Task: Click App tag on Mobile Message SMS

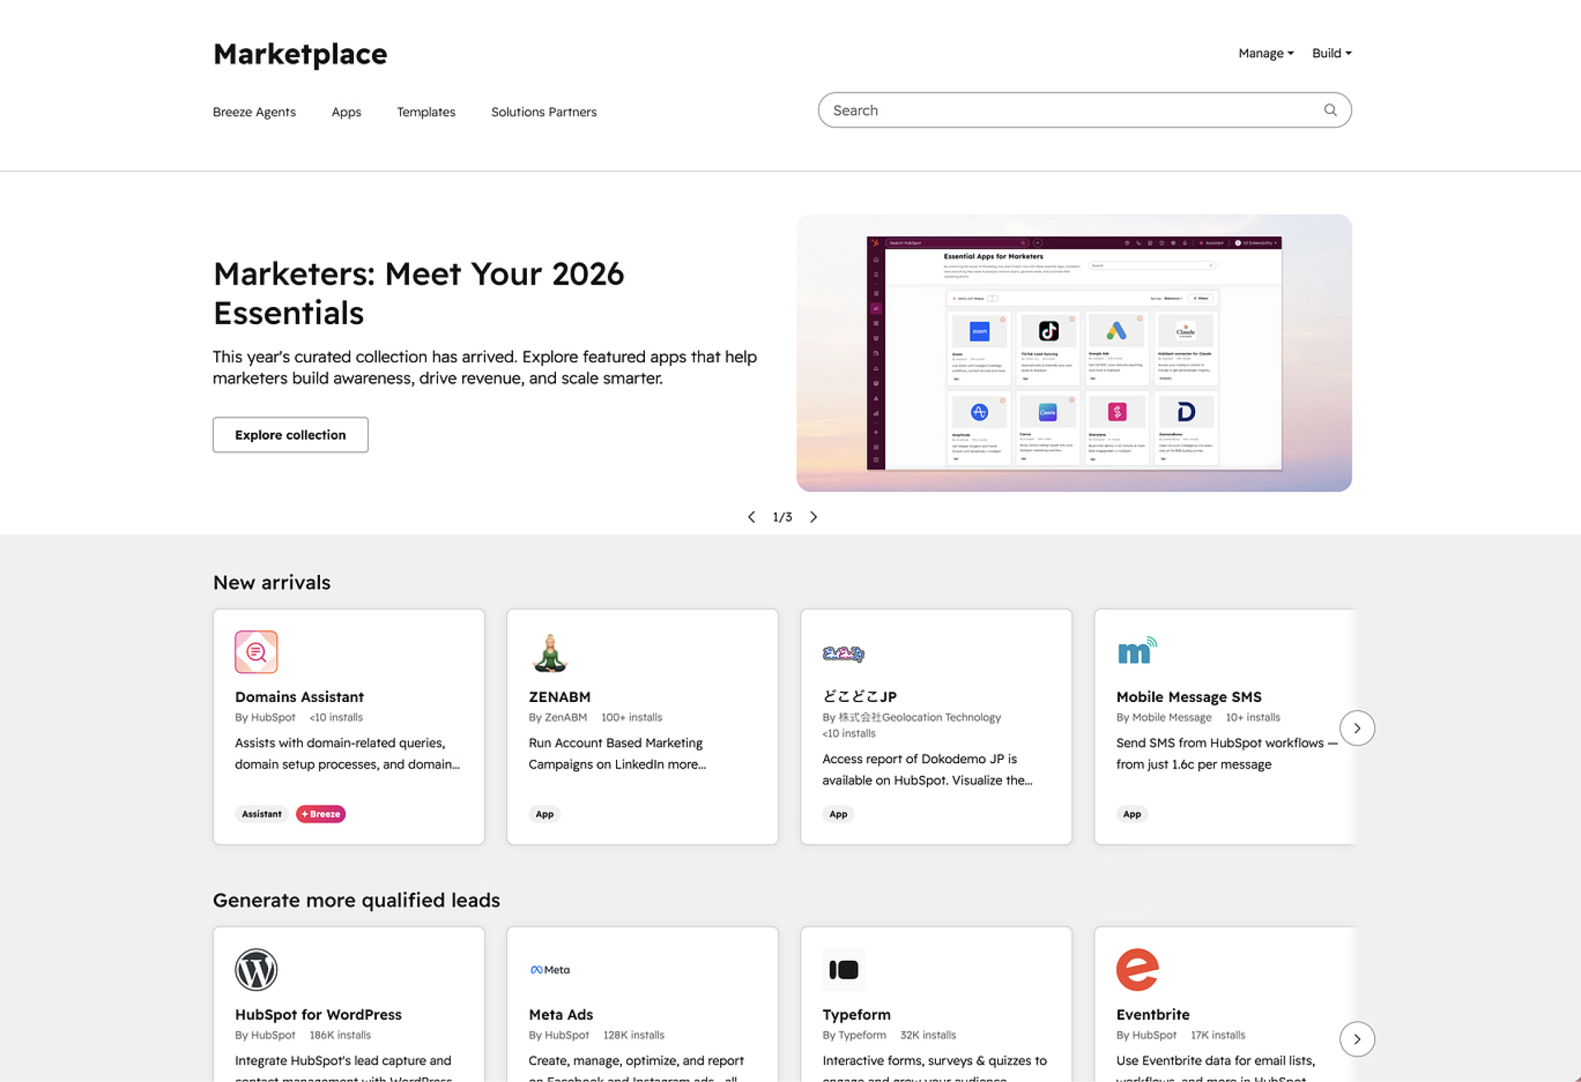Action: 1132,814
